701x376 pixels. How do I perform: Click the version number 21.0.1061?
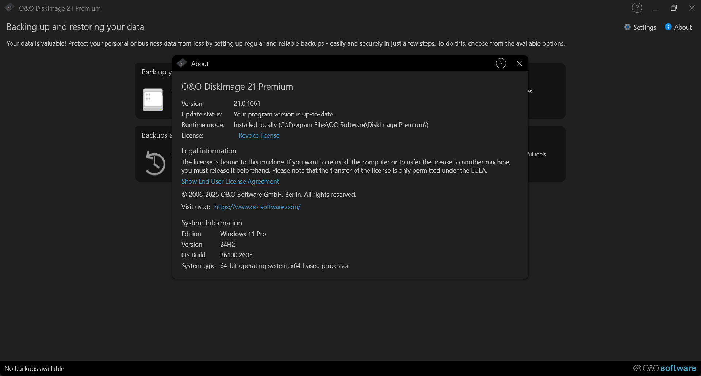click(247, 104)
